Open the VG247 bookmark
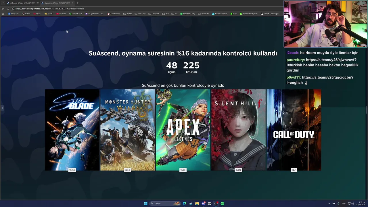Viewport: 368px width, 207px height. coord(37,14)
